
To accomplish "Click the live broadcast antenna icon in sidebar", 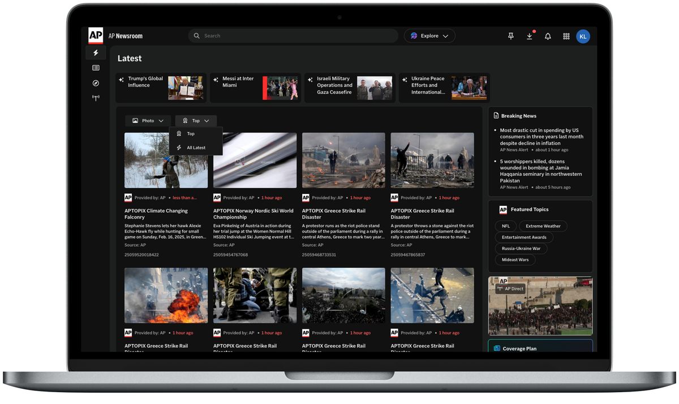I will pyautogui.click(x=96, y=97).
